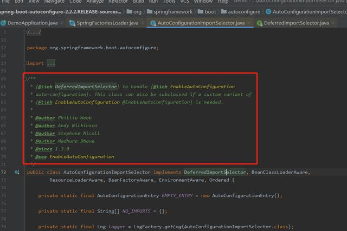The width and height of the screenshot is (347, 231).
Task: Click the spring-boot-autoconfigure sources jar breadcrumb
Action: (x=60, y=12)
